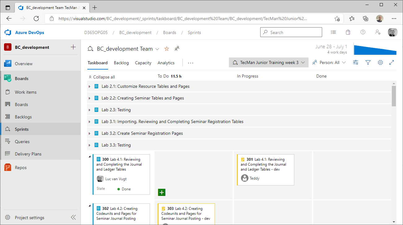The image size is (403, 225).
Task: Click the Done state on item 300
Action: point(124,189)
